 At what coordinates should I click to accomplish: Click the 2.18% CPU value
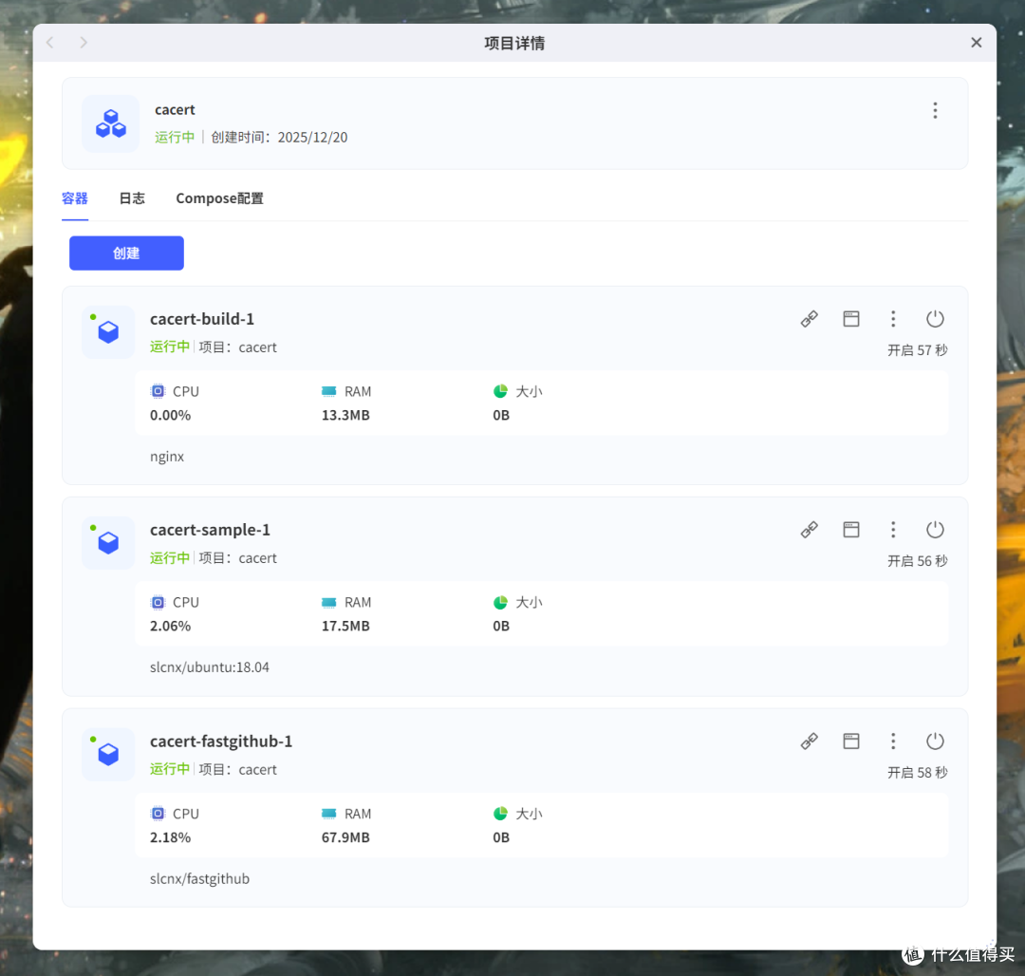[171, 837]
